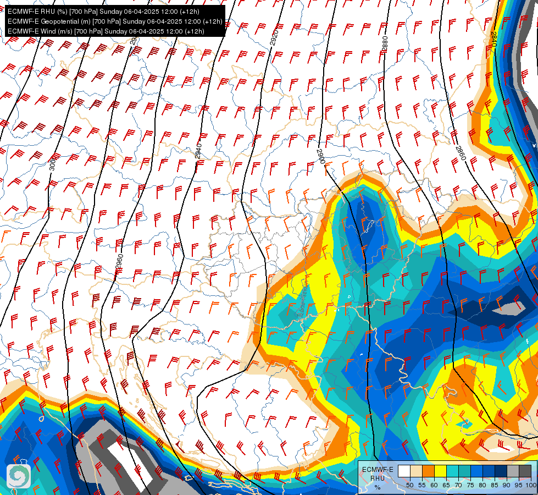Click the RHU label in the legend

(x=378, y=478)
